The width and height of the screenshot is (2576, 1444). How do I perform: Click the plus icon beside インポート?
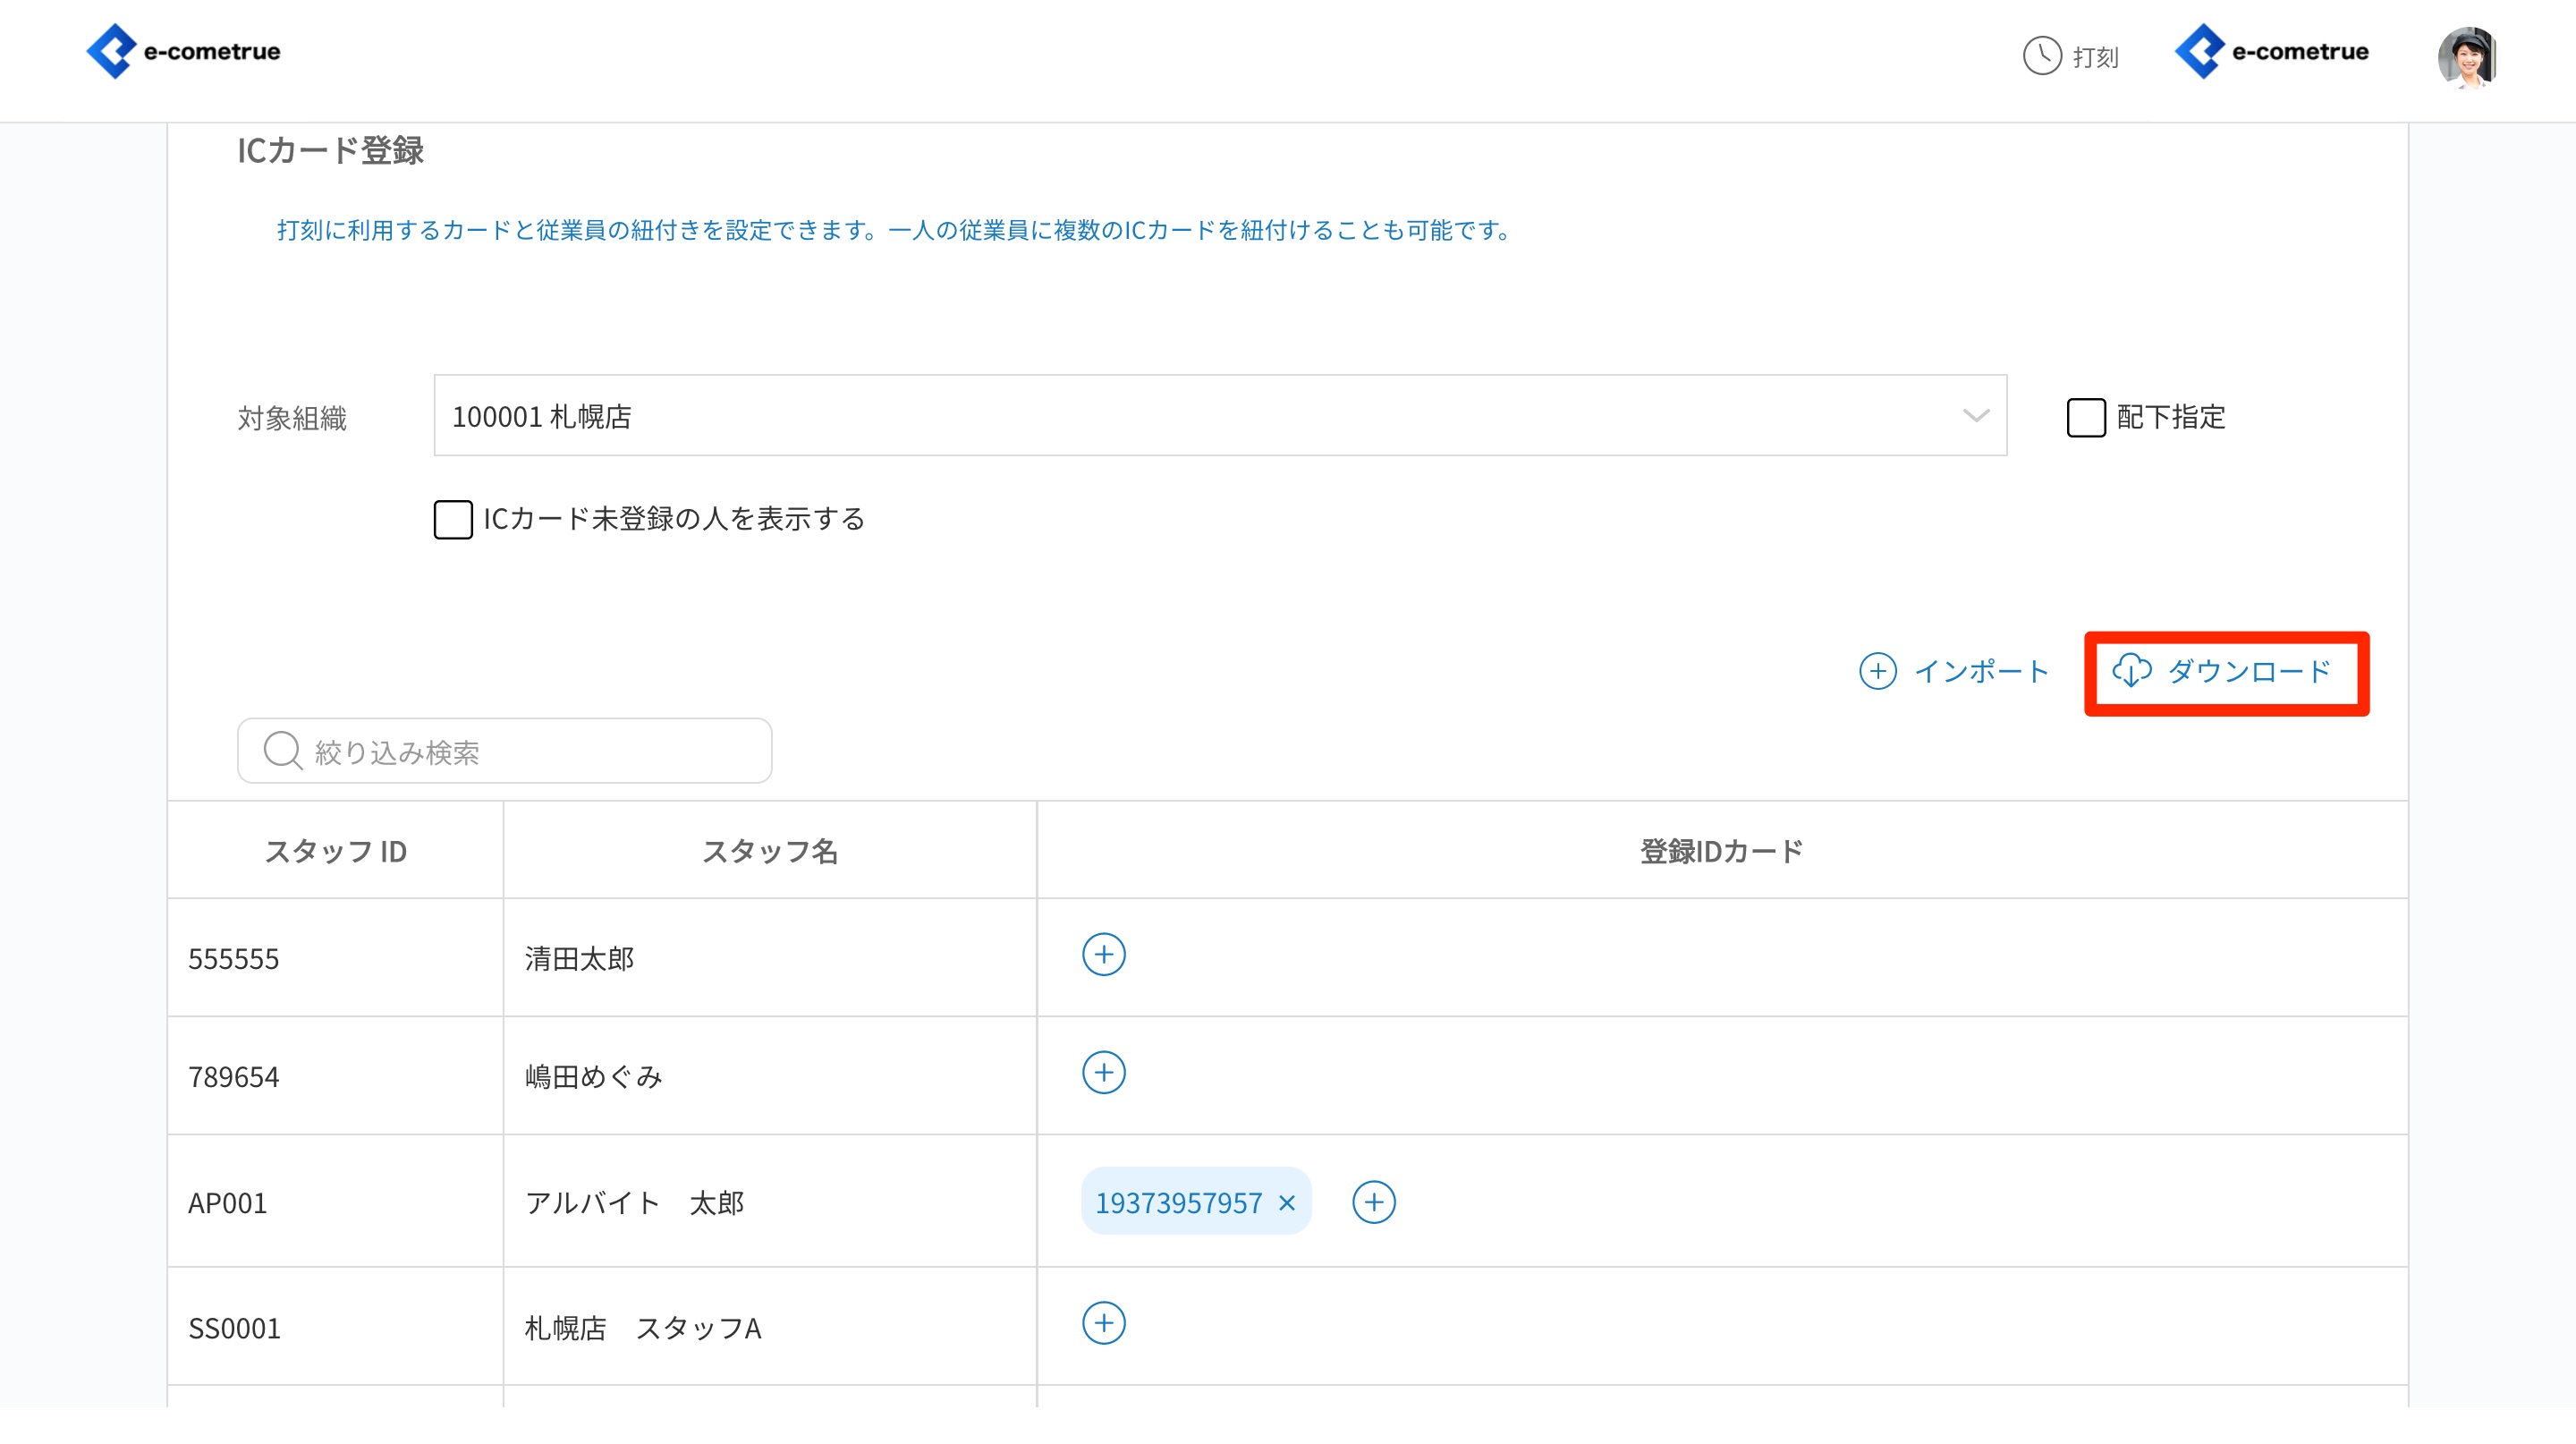tap(1877, 671)
